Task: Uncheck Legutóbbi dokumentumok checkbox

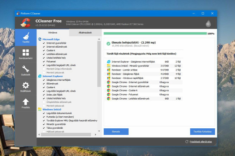Action: click(x=44, y=113)
